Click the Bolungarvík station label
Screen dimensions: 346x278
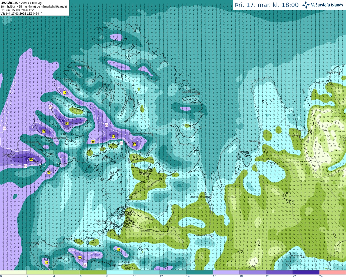(81, 66)
